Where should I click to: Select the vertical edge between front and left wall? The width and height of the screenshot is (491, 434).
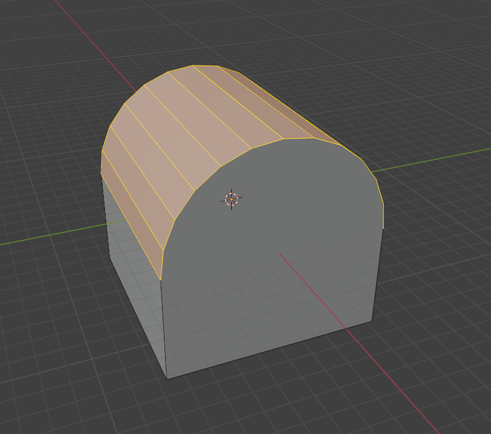163,330
